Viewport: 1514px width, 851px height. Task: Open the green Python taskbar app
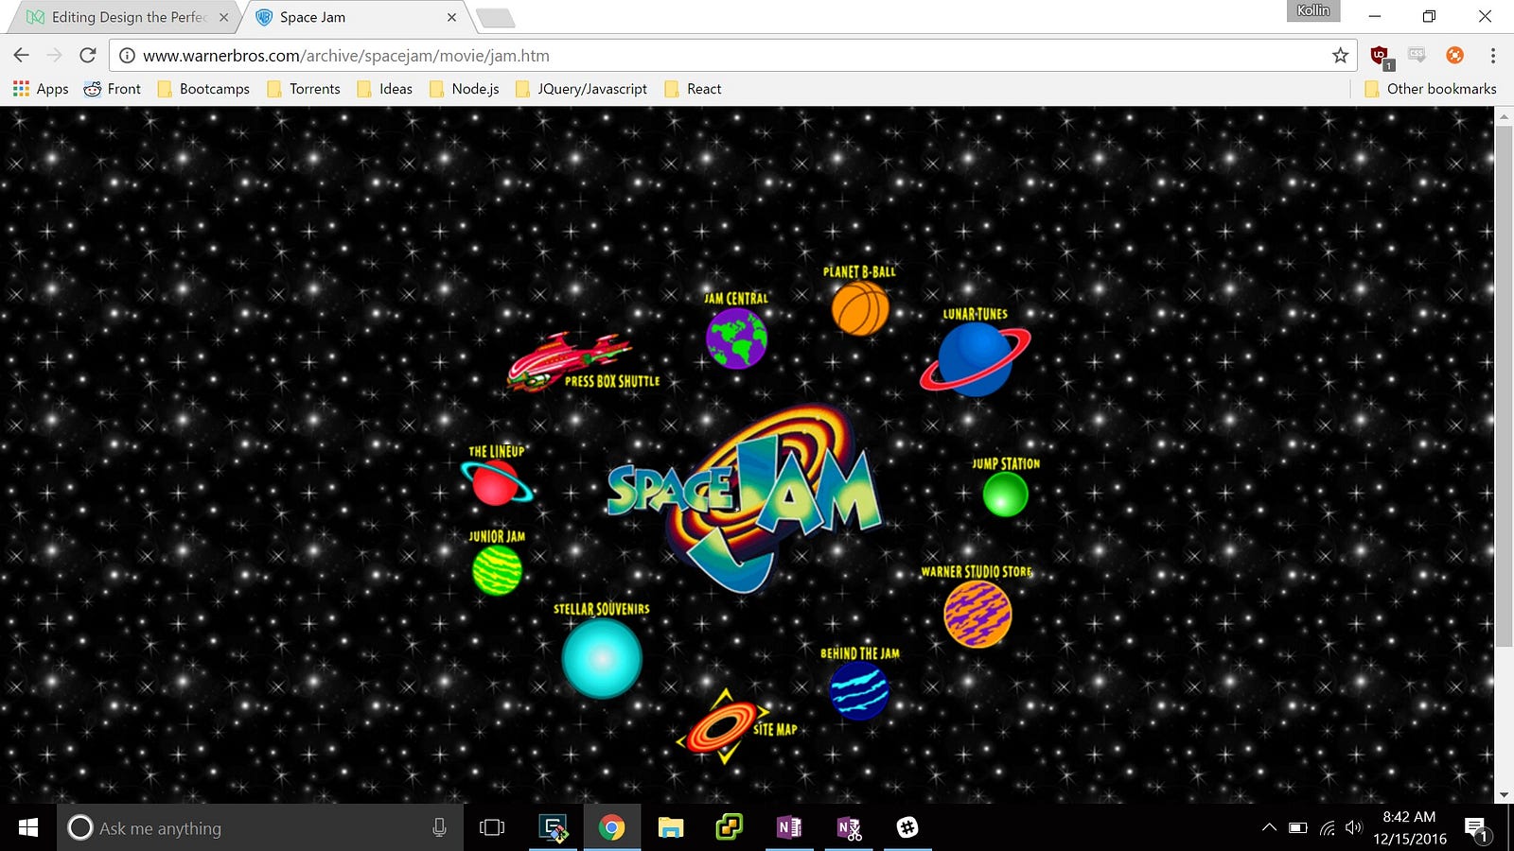tap(730, 827)
